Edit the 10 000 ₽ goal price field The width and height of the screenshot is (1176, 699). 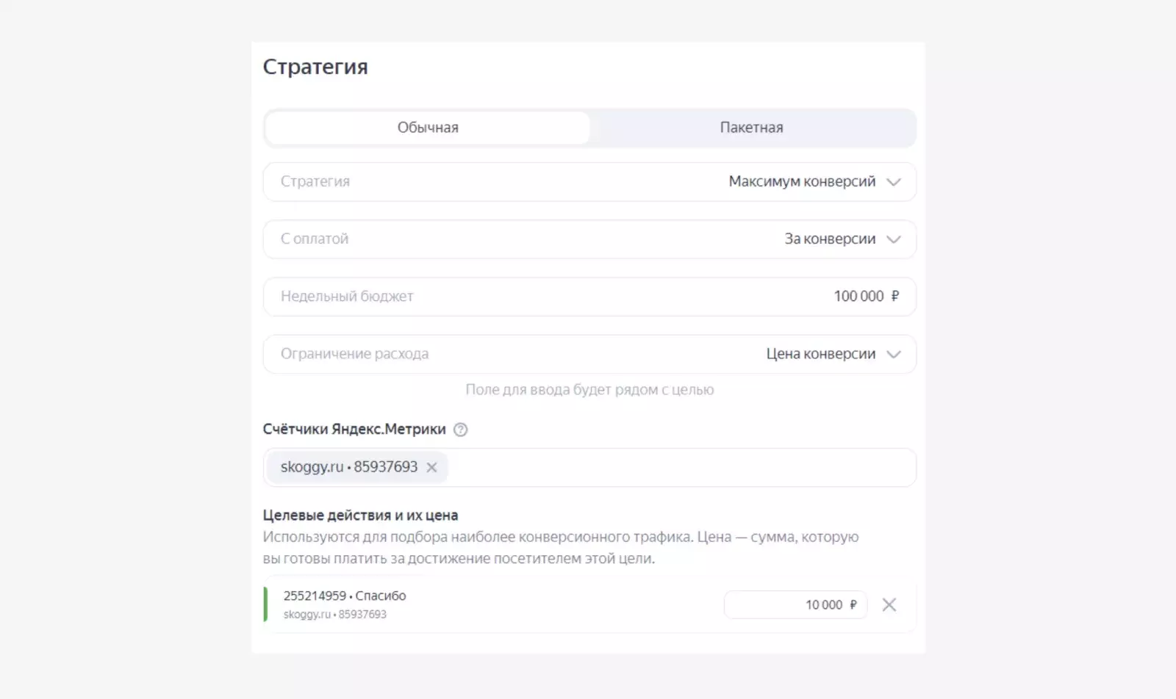tap(796, 605)
